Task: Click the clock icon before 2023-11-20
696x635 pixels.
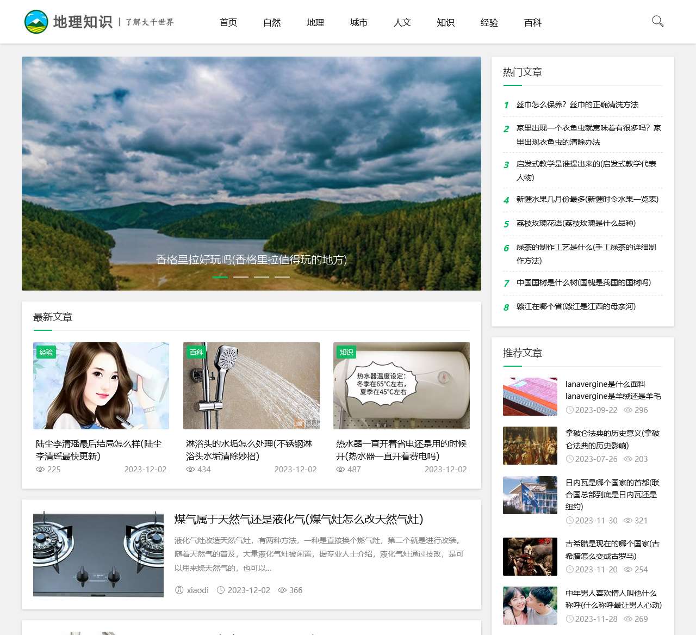Action: point(570,569)
